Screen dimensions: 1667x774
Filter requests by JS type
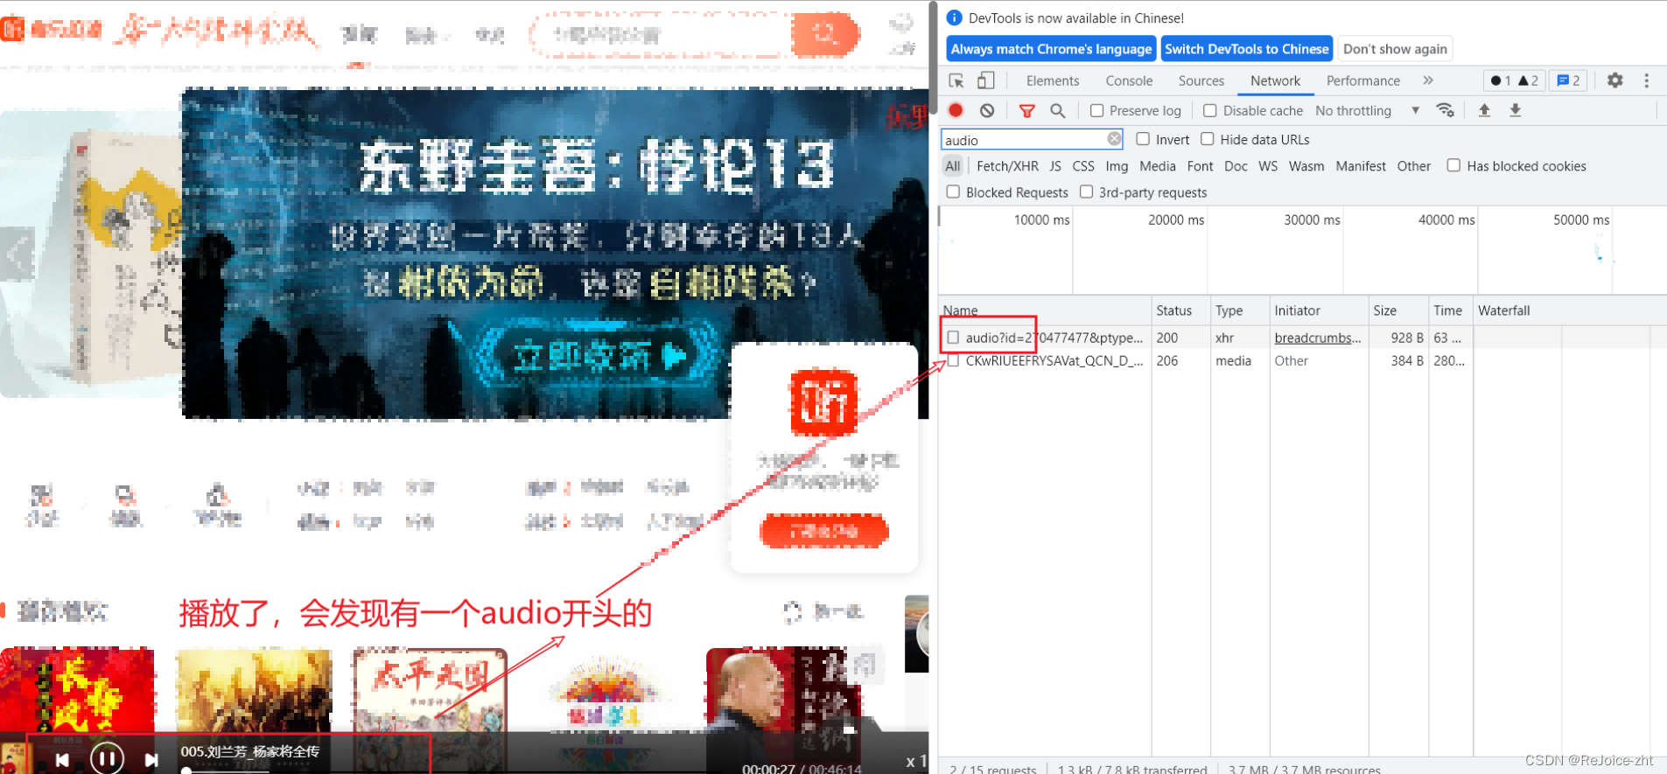pos(1055,166)
